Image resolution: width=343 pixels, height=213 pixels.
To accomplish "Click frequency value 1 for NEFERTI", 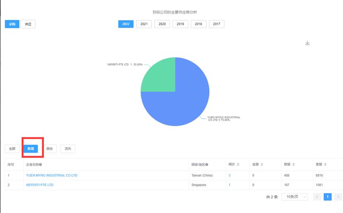I will pos(229,185).
